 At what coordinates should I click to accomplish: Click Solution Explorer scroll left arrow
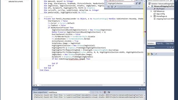click(x=148, y=41)
